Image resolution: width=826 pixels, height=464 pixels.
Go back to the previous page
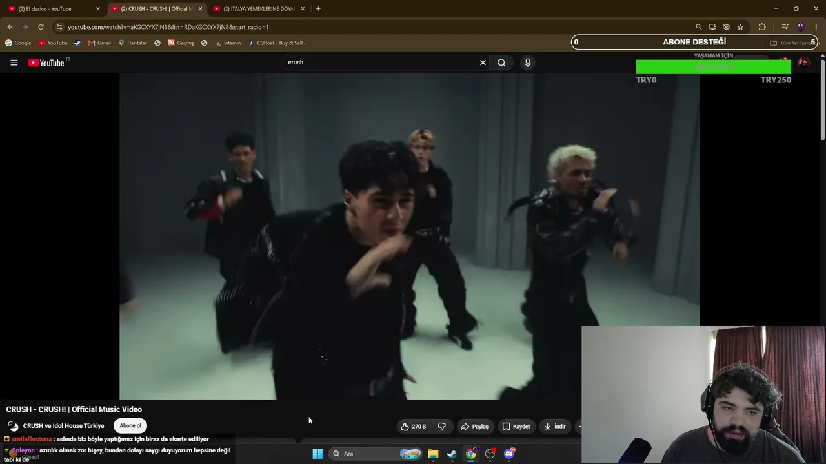10,27
